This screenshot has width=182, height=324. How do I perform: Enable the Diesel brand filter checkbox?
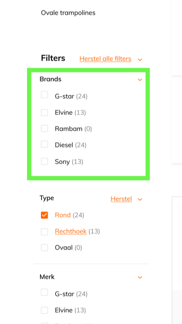coord(45,145)
